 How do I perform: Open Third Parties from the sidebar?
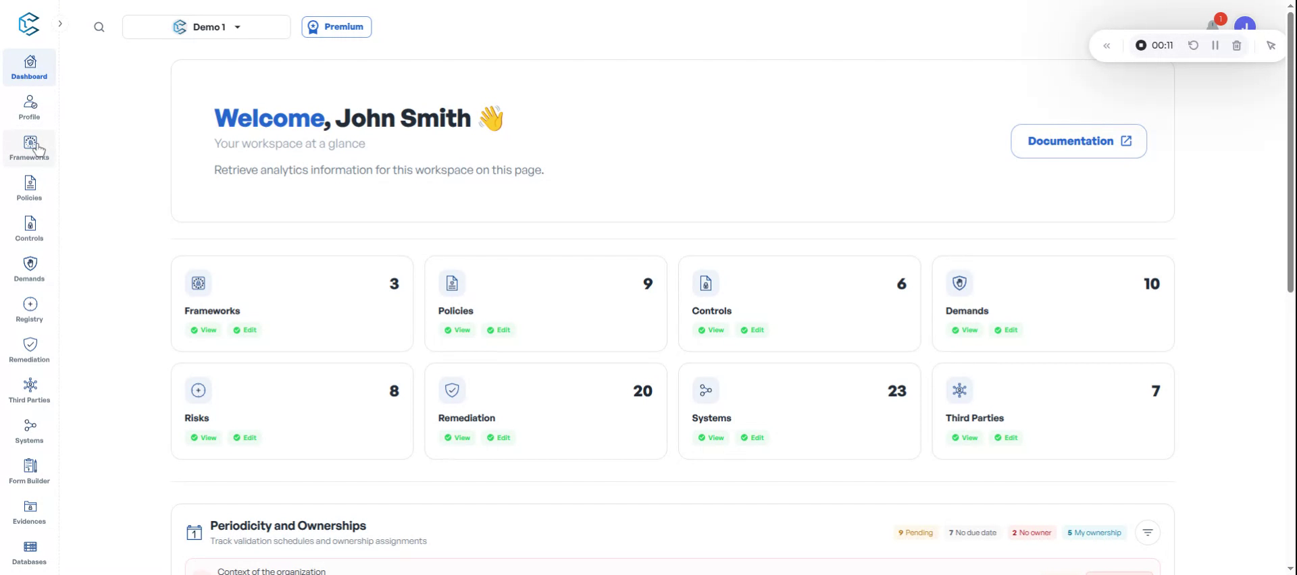(29, 391)
